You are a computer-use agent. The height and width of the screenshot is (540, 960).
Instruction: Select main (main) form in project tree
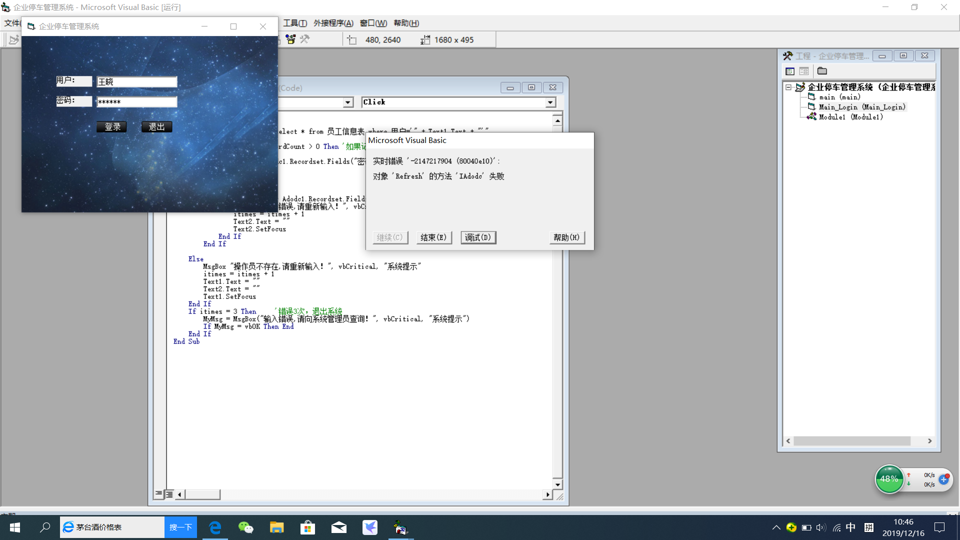tap(839, 97)
